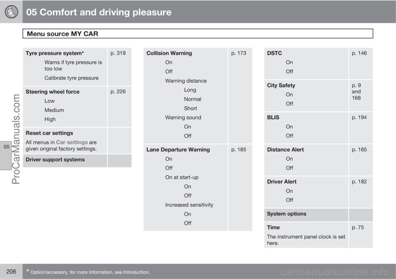Viewport: 396px width, 279px height.
Task: Select 'Driver Alert' heading
Action: (x=282, y=182)
